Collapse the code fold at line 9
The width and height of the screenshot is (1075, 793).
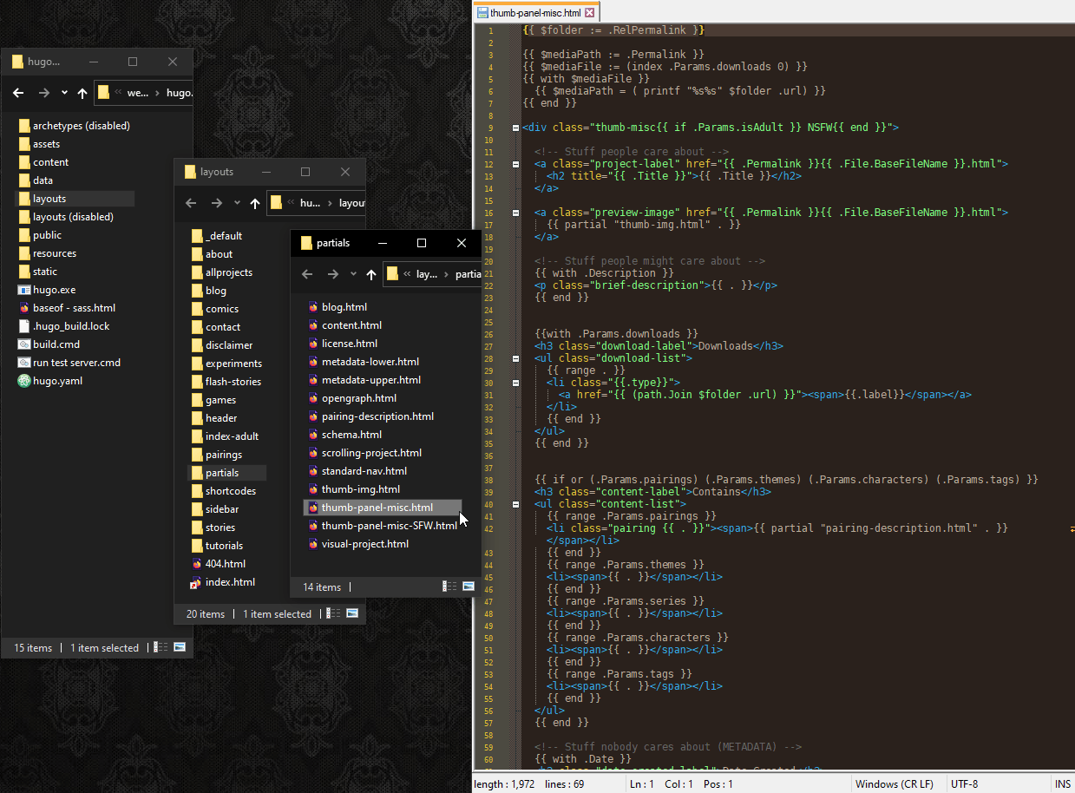pos(515,128)
